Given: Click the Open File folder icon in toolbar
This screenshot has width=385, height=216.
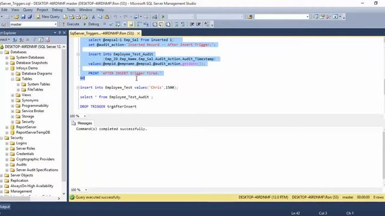Looking at the screenshot, I should click(16, 17).
